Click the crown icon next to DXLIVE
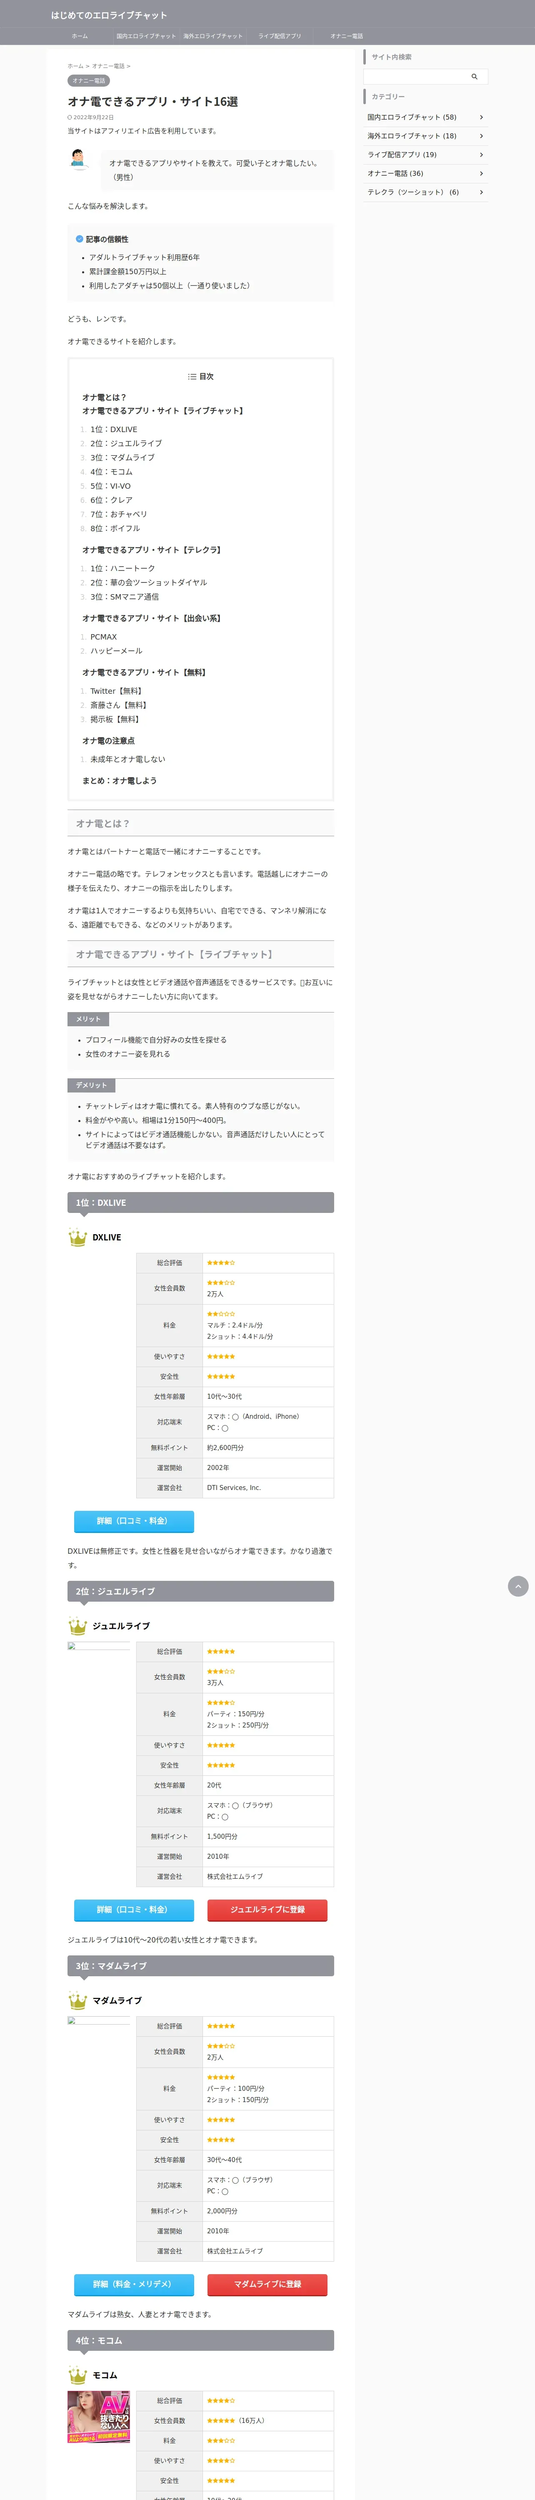The height and width of the screenshot is (2500, 535). pyautogui.click(x=77, y=1237)
